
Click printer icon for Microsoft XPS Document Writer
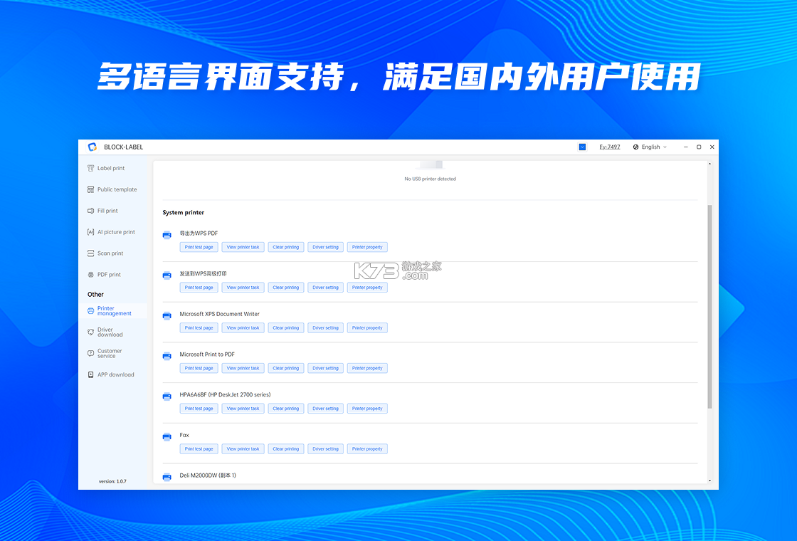click(167, 316)
